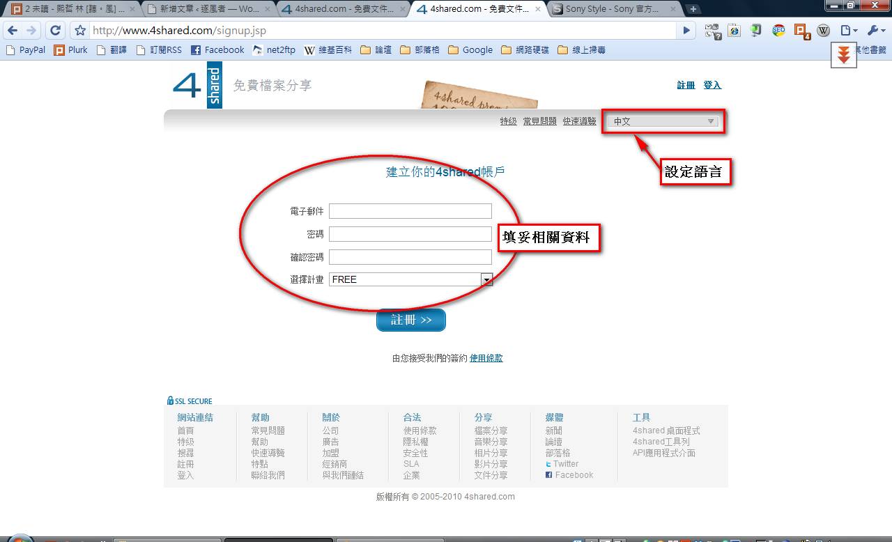Screen dimensions: 892x542
Task: Open the 特級 link in header navigation
Action: (x=509, y=121)
